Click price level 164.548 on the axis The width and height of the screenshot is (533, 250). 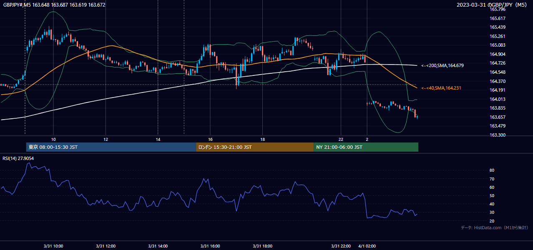[497, 72]
